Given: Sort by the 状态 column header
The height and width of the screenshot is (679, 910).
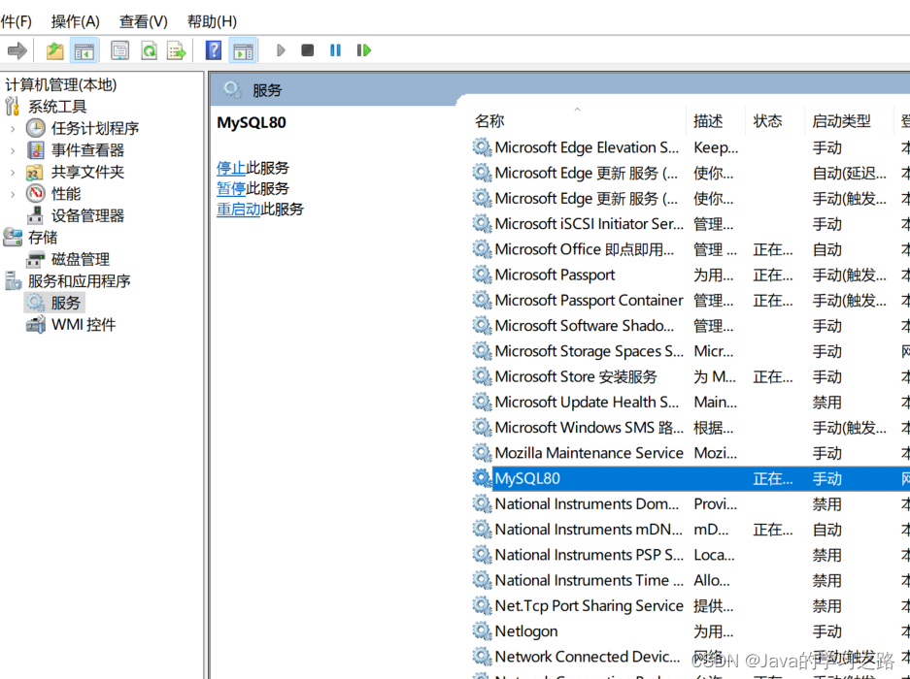Looking at the screenshot, I should click(x=768, y=120).
